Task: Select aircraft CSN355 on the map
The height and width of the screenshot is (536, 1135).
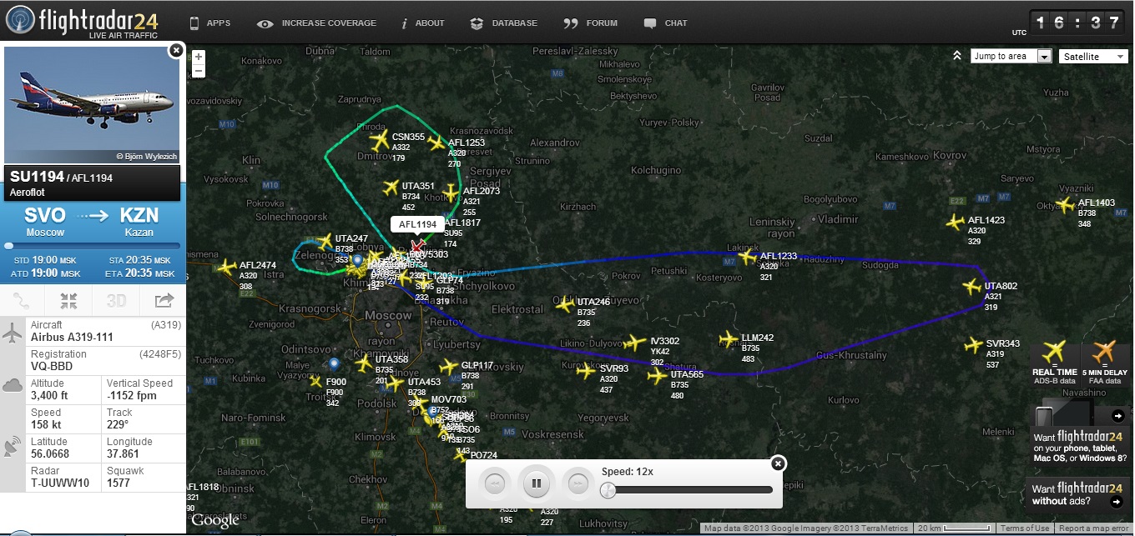Action: click(x=380, y=139)
